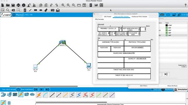
Task: Undo the last action
Action: click(x=51, y=5)
